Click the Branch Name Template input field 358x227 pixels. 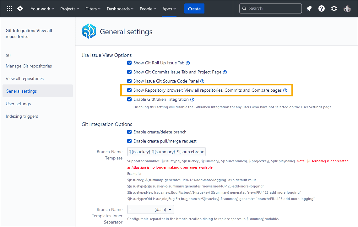[166, 152]
